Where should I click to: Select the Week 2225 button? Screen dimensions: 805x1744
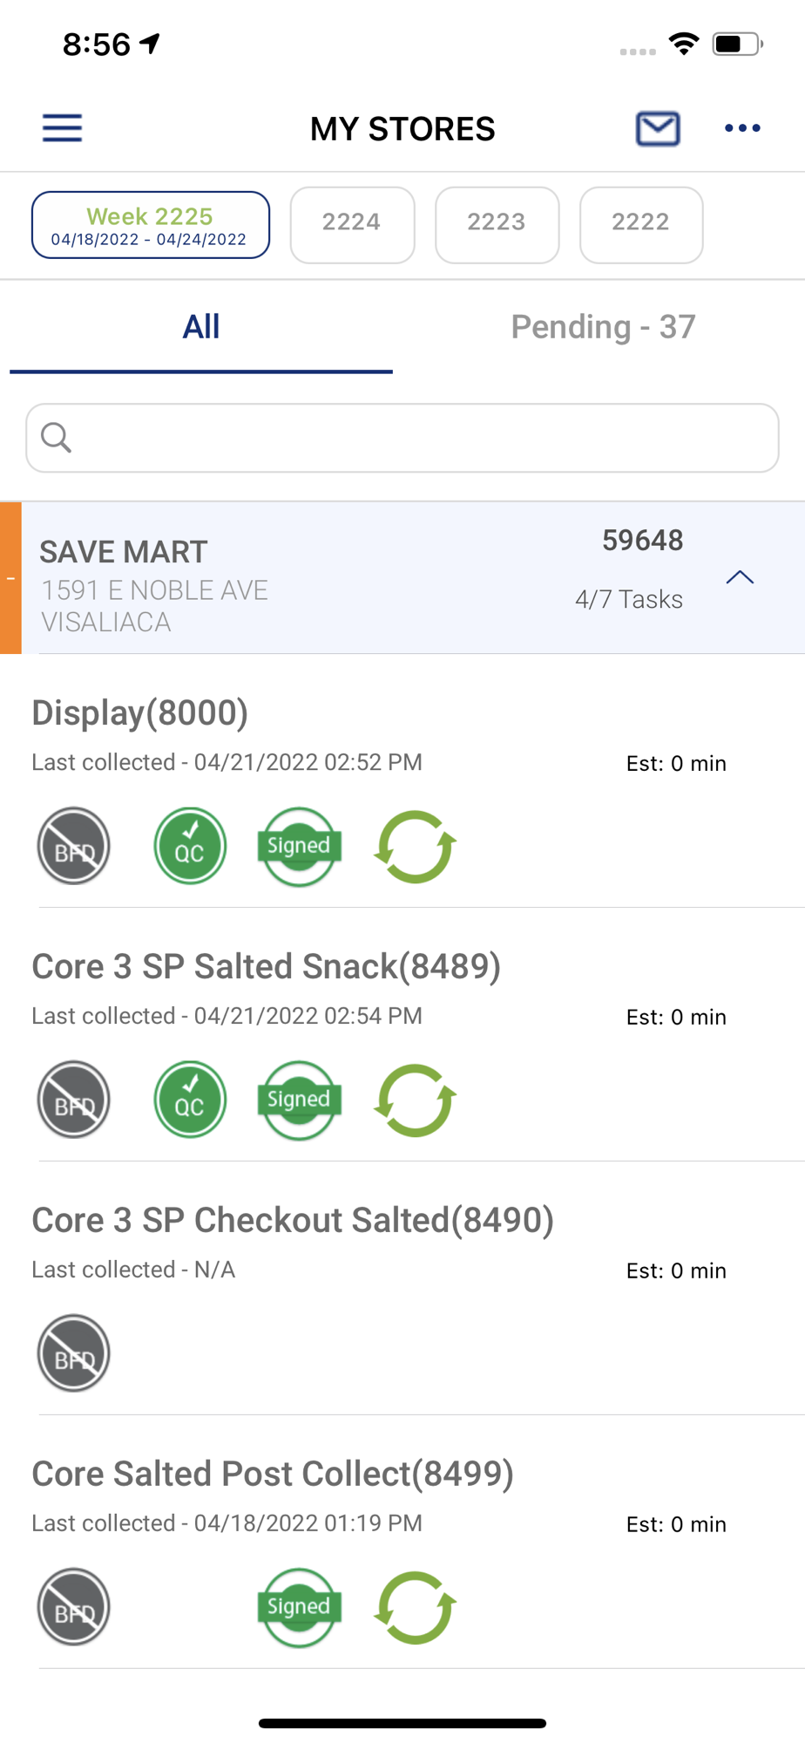click(150, 225)
